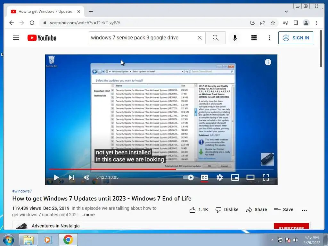Open system volume tray icon
328x246 pixels.
(296, 240)
